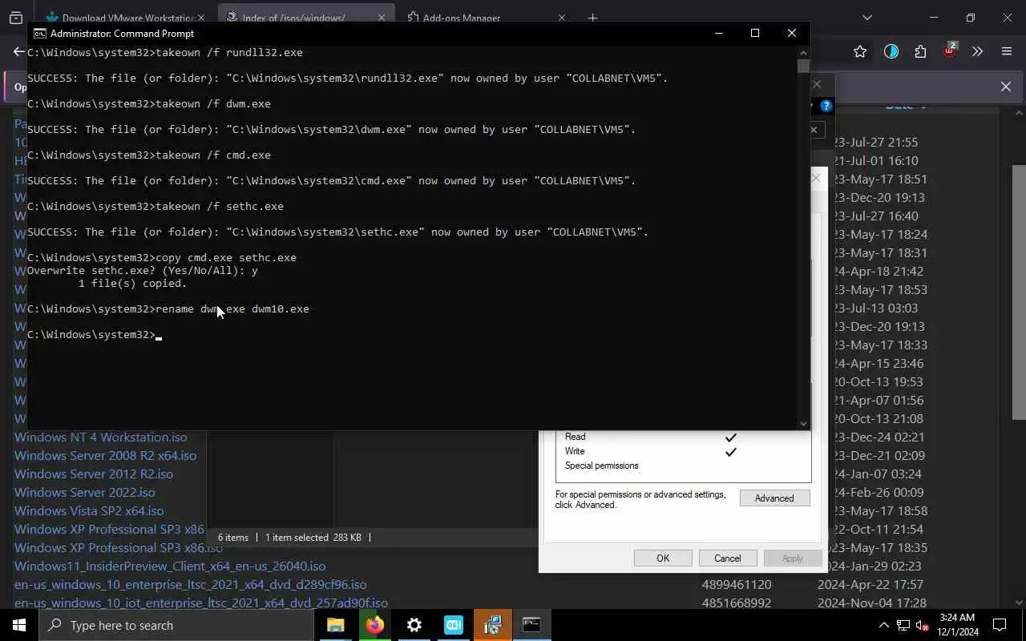Click Cancel in the permissions dialog
1026x641 pixels.
point(728,558)
